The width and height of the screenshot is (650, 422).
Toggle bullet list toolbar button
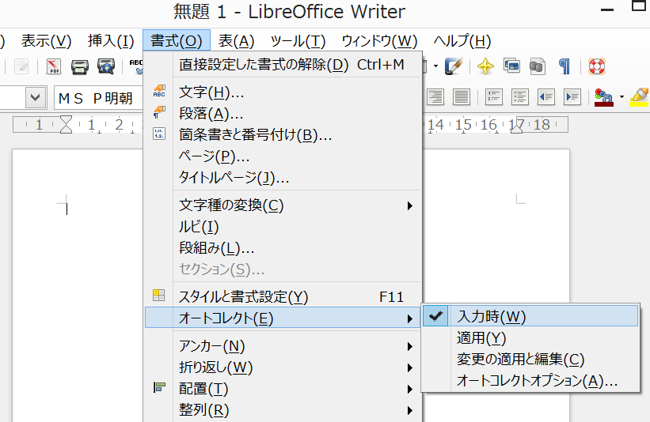click(520, 97)
